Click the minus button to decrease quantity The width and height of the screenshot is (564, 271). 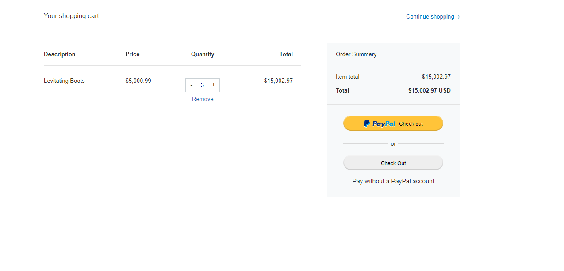click(x=192, y=85)
